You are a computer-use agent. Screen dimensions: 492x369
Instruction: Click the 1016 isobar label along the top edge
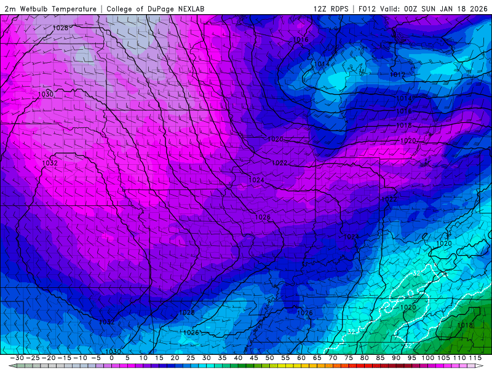point(301,39)
